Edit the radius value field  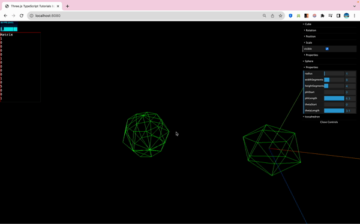(x=350, y=74)
